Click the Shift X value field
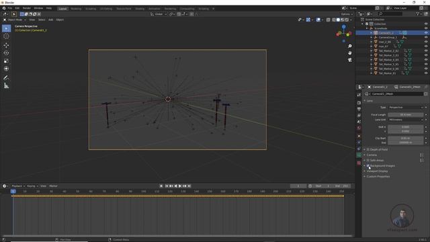Screen dimensions: 430x242 point(406,127)
